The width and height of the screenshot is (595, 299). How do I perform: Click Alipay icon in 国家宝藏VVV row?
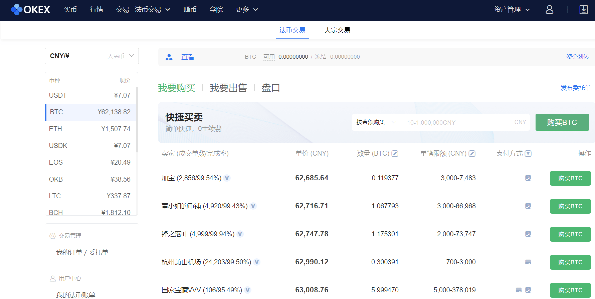point(528,290)
